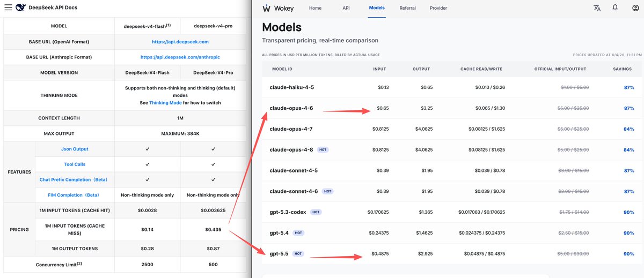
Task: Click the DeepSeek-V4-Pro model version cell
Action: coord(213,72)
